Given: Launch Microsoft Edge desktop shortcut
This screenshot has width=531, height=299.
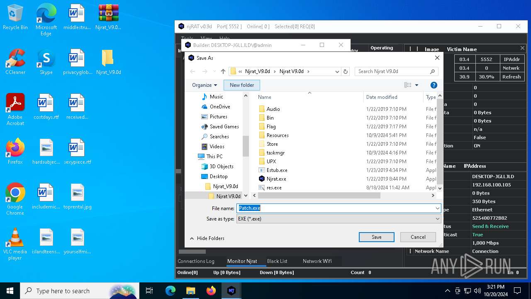Looking at the screenshot, I should tap(46, 20).
